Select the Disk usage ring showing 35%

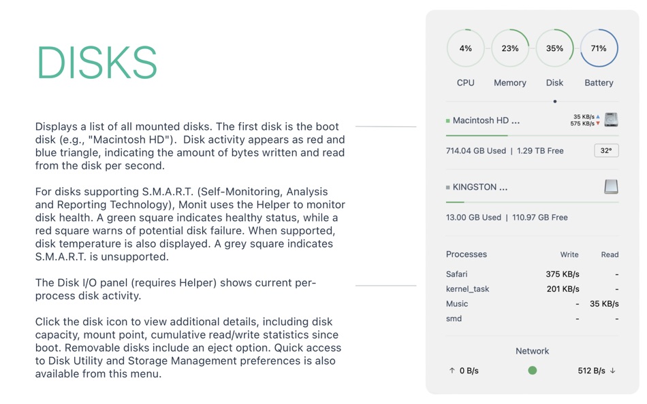[554, 48]
